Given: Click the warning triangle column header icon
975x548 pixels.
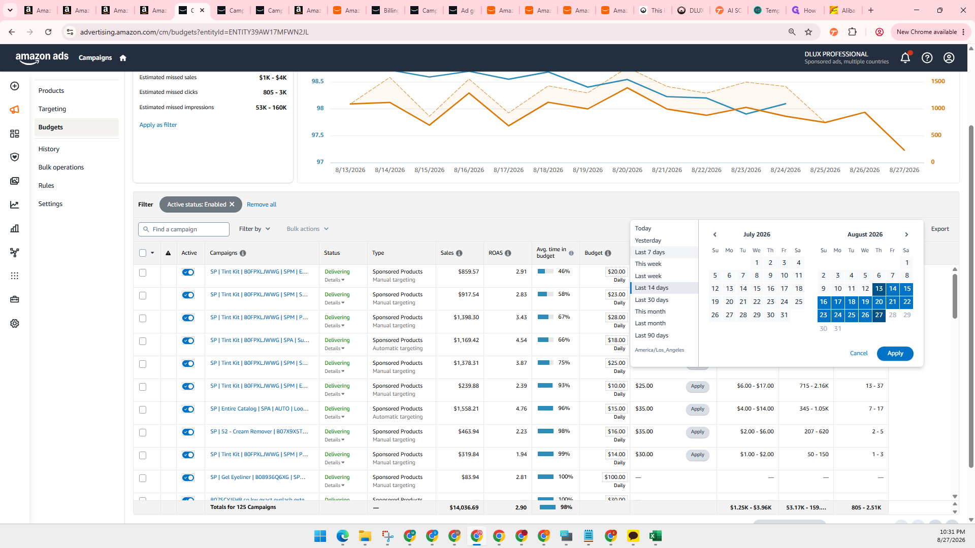Looking at the screenshot, I should tap(168, 253).
